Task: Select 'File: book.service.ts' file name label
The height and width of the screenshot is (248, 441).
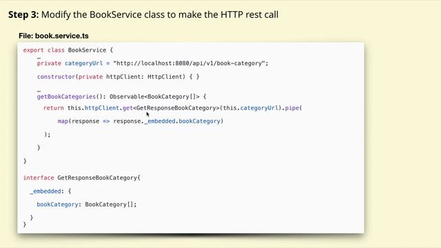Action: pos(54,36)
